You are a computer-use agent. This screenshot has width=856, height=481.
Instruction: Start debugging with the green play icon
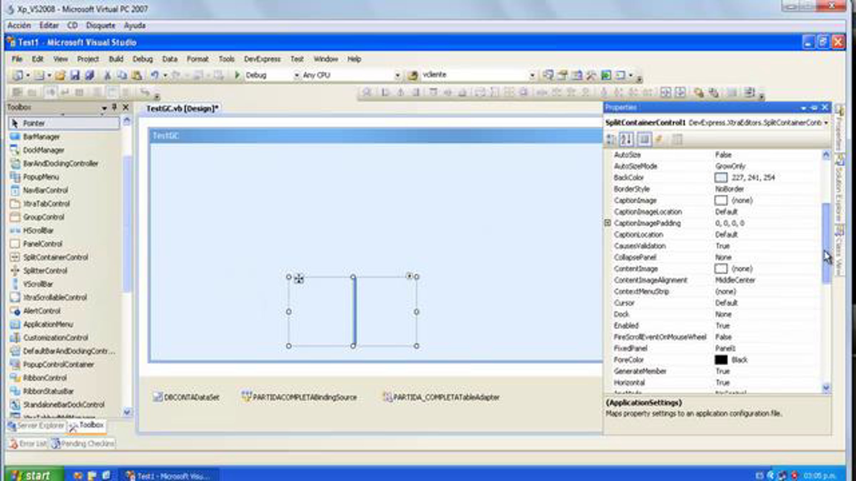[x=237, y=75]
